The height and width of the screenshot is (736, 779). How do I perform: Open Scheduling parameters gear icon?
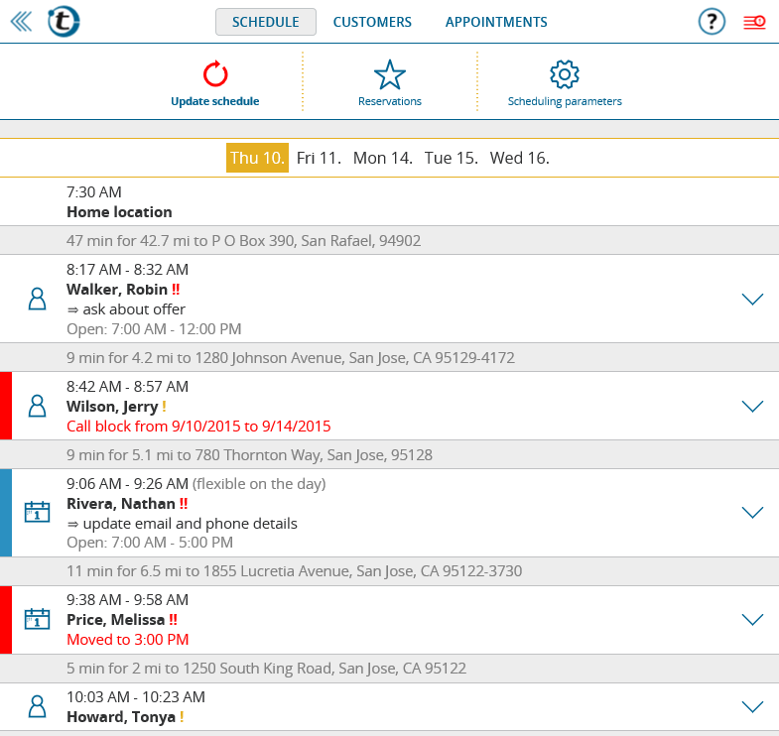(x=565, y=74)
